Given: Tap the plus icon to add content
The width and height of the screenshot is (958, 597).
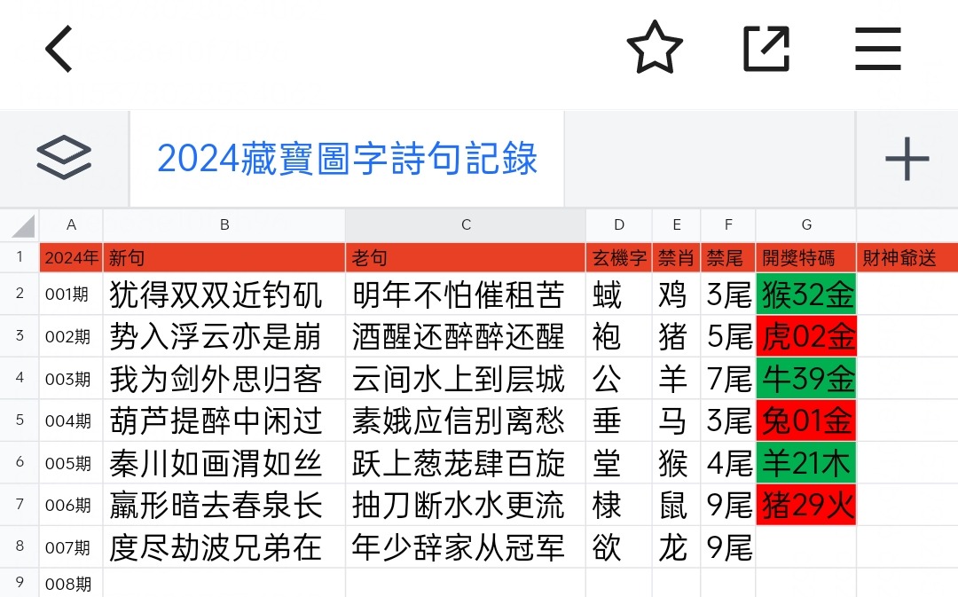Looking at the screenshot, I should point(907,158).
